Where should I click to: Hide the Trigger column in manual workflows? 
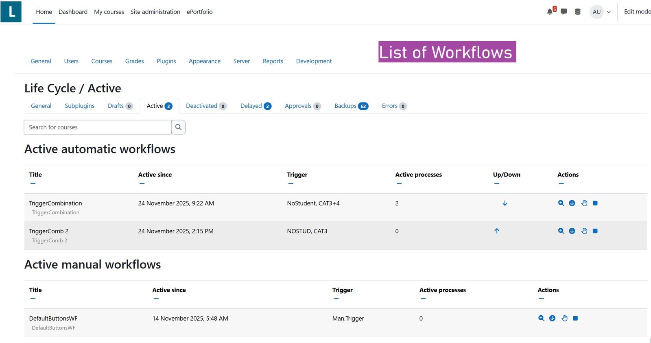pos(336,299)
